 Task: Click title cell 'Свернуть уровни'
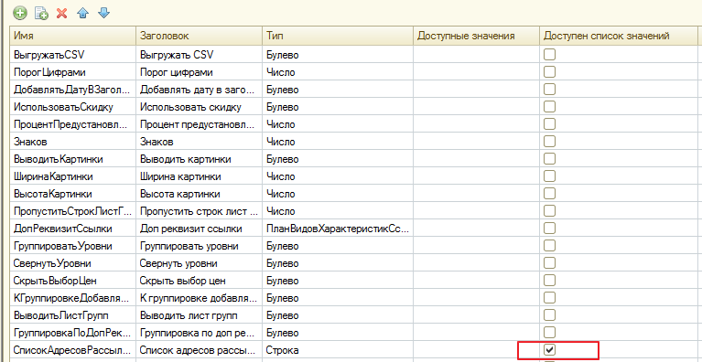tap(200, 263)
